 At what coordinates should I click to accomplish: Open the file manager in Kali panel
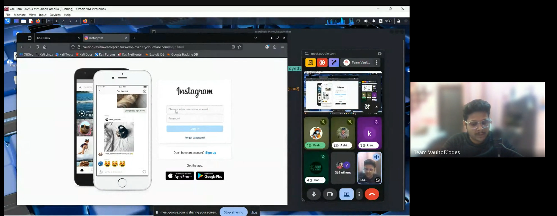23,21
